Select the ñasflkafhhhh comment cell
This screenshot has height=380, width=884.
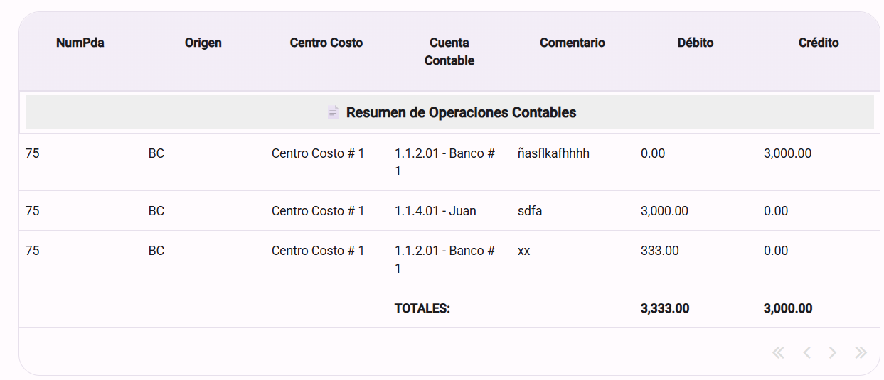click(573, 162)
